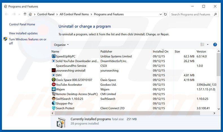This screenshot has height=132, width=223.
Task: Click the horizontal scrollbar thumb
Action: click(x=127, y=113)
